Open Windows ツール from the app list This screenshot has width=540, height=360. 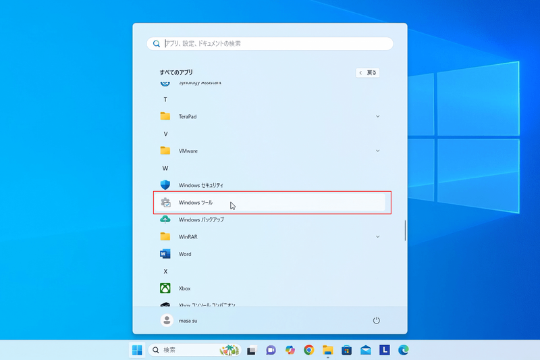(x=269, y=203)
